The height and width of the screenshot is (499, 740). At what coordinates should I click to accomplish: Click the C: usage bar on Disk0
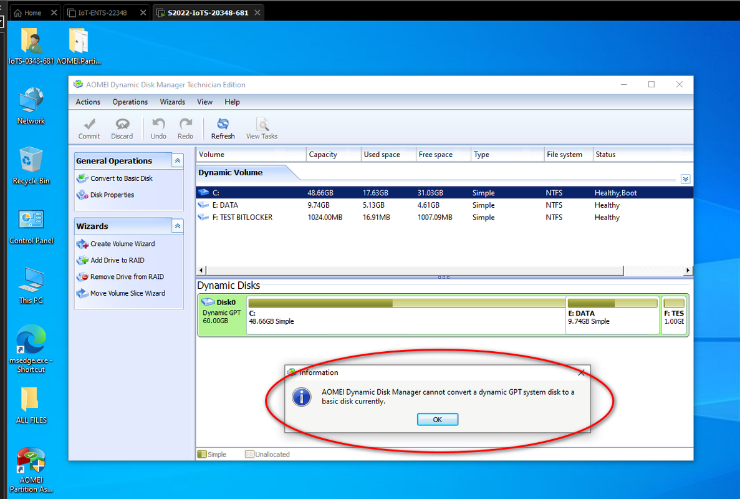[x=406, y=303]
